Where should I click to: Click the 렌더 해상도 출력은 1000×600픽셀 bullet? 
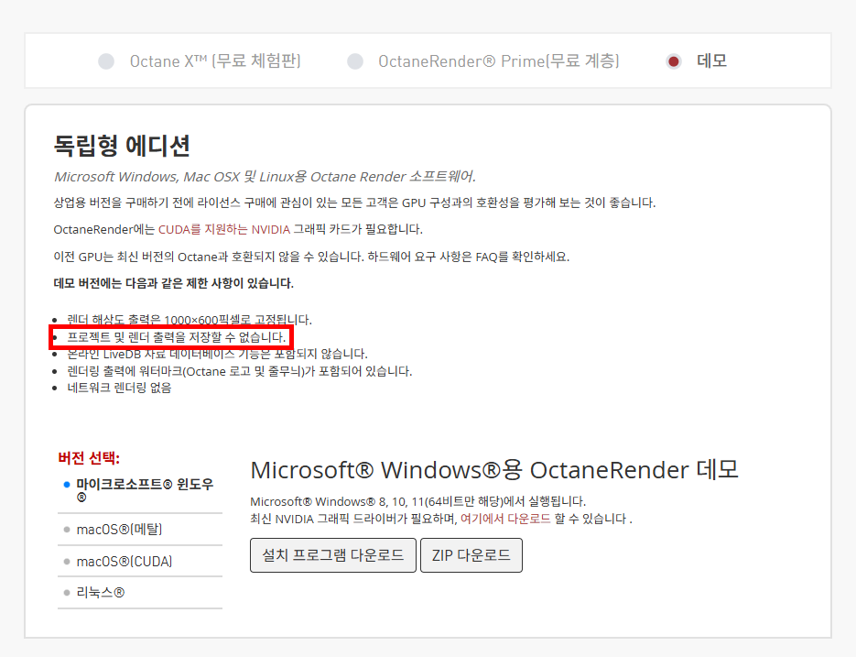[x=189, y=320]
